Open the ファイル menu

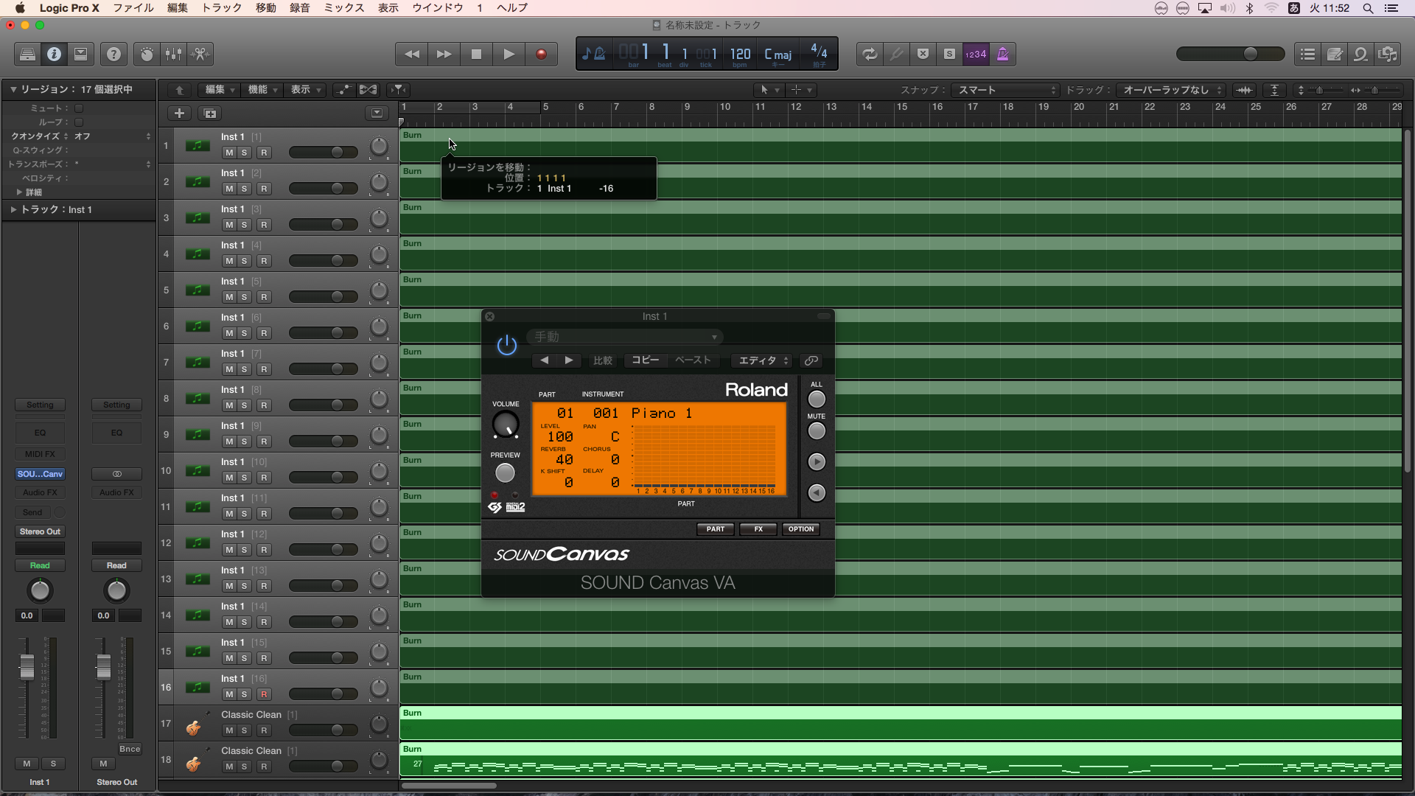133,8
